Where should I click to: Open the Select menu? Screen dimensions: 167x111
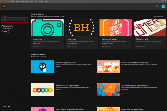pos(27,1)
